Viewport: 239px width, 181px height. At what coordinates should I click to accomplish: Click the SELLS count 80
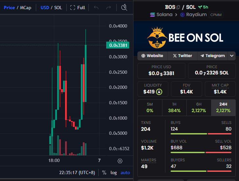[x=228, y=129]
